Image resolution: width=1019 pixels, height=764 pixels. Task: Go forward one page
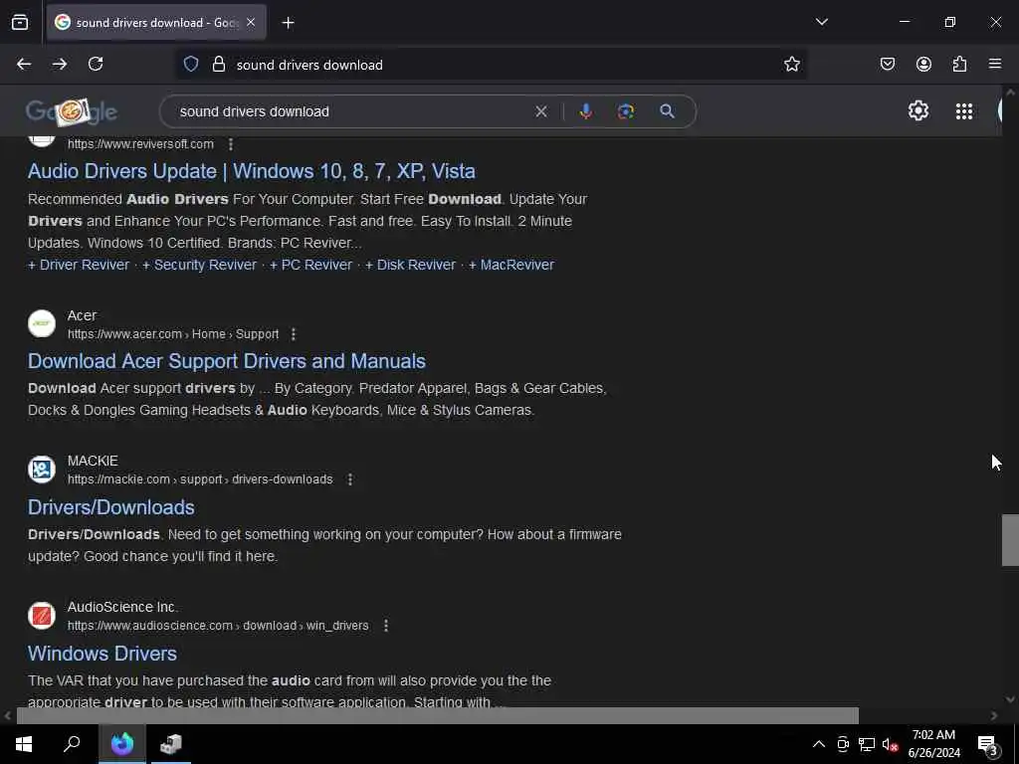point(60,65)
